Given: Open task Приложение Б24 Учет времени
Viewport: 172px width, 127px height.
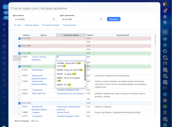Looking at the screenshot, I should [x=71, y=93].
